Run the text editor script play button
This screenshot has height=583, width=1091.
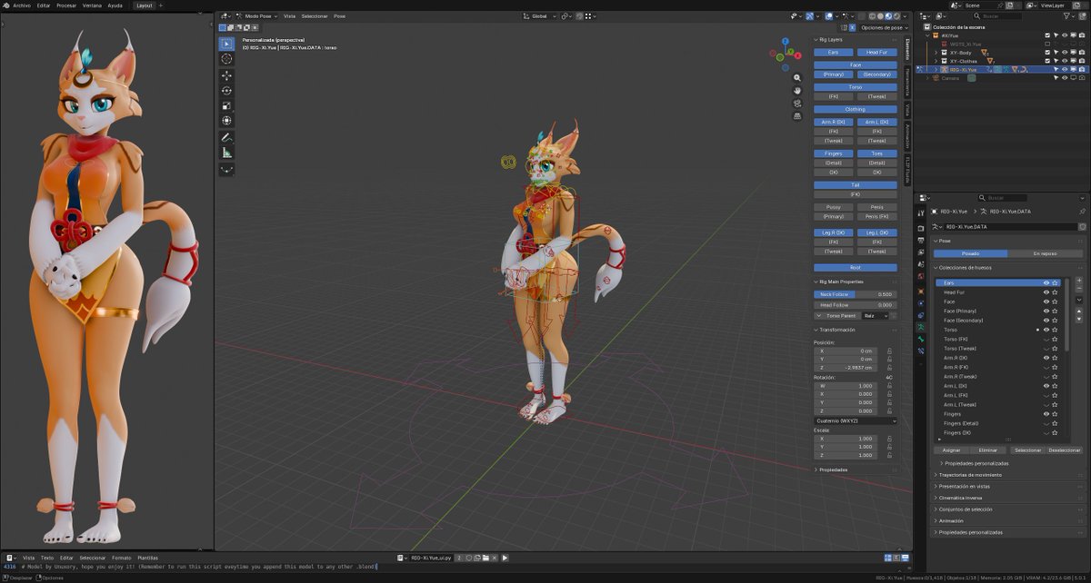coord(505,558)
